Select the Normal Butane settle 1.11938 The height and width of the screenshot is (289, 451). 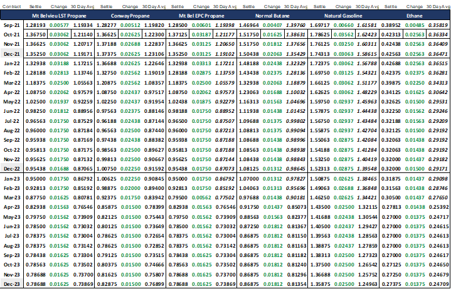(249, 112)
